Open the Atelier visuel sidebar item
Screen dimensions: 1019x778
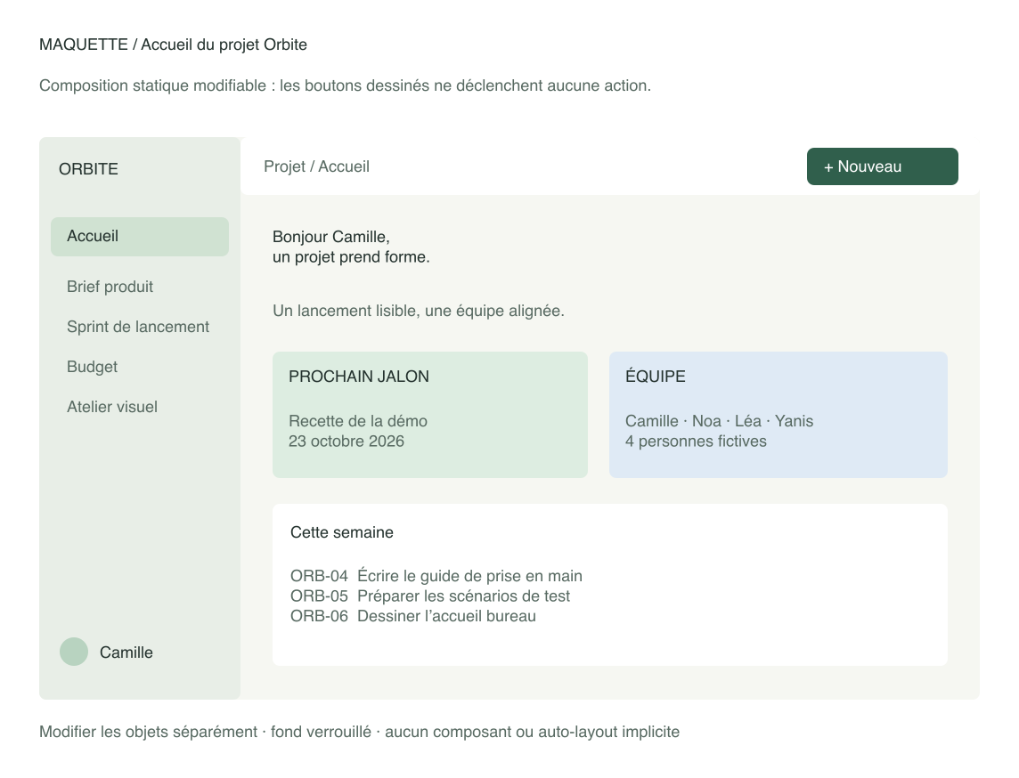(x=111, y=407)
